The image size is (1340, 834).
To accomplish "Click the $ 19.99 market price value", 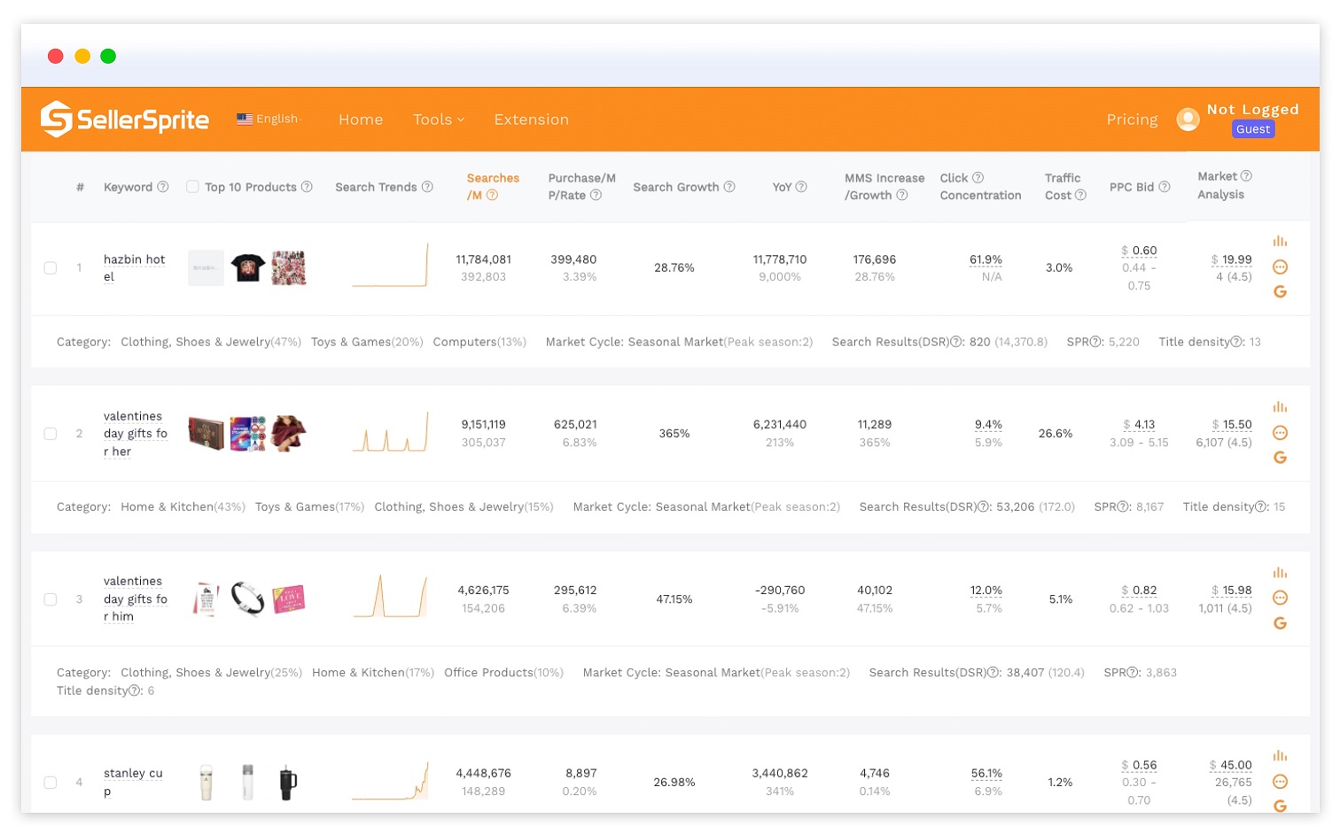I will 1231,259.
